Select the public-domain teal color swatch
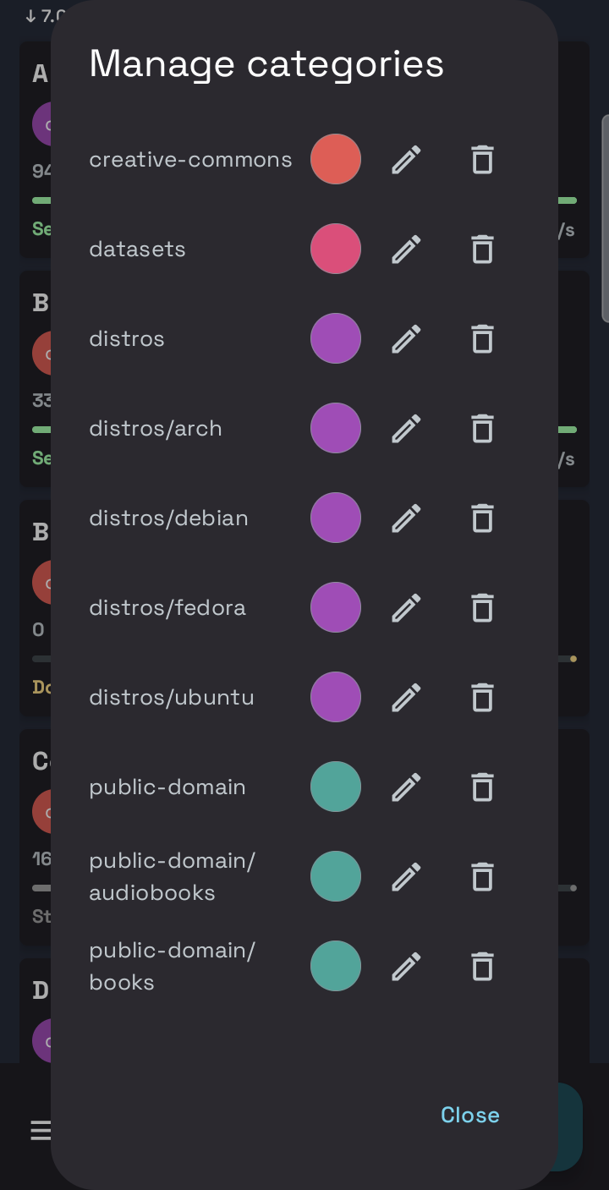This screenshot has height=1190, width=609. [x=336, y=787]
